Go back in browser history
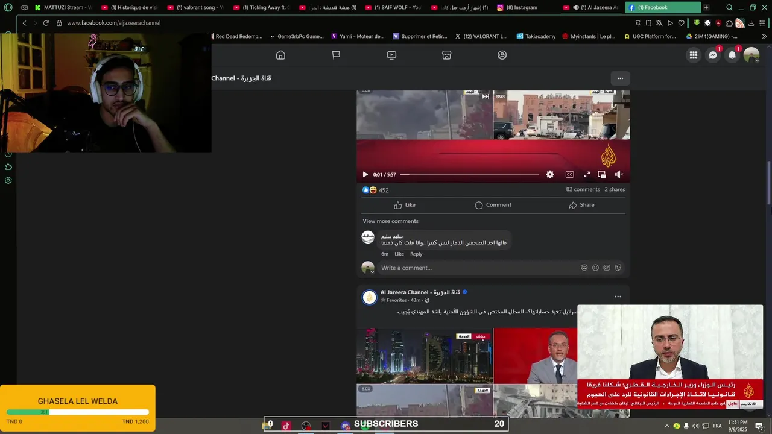The width and height of the screenshot is (772, 434). 24,23
